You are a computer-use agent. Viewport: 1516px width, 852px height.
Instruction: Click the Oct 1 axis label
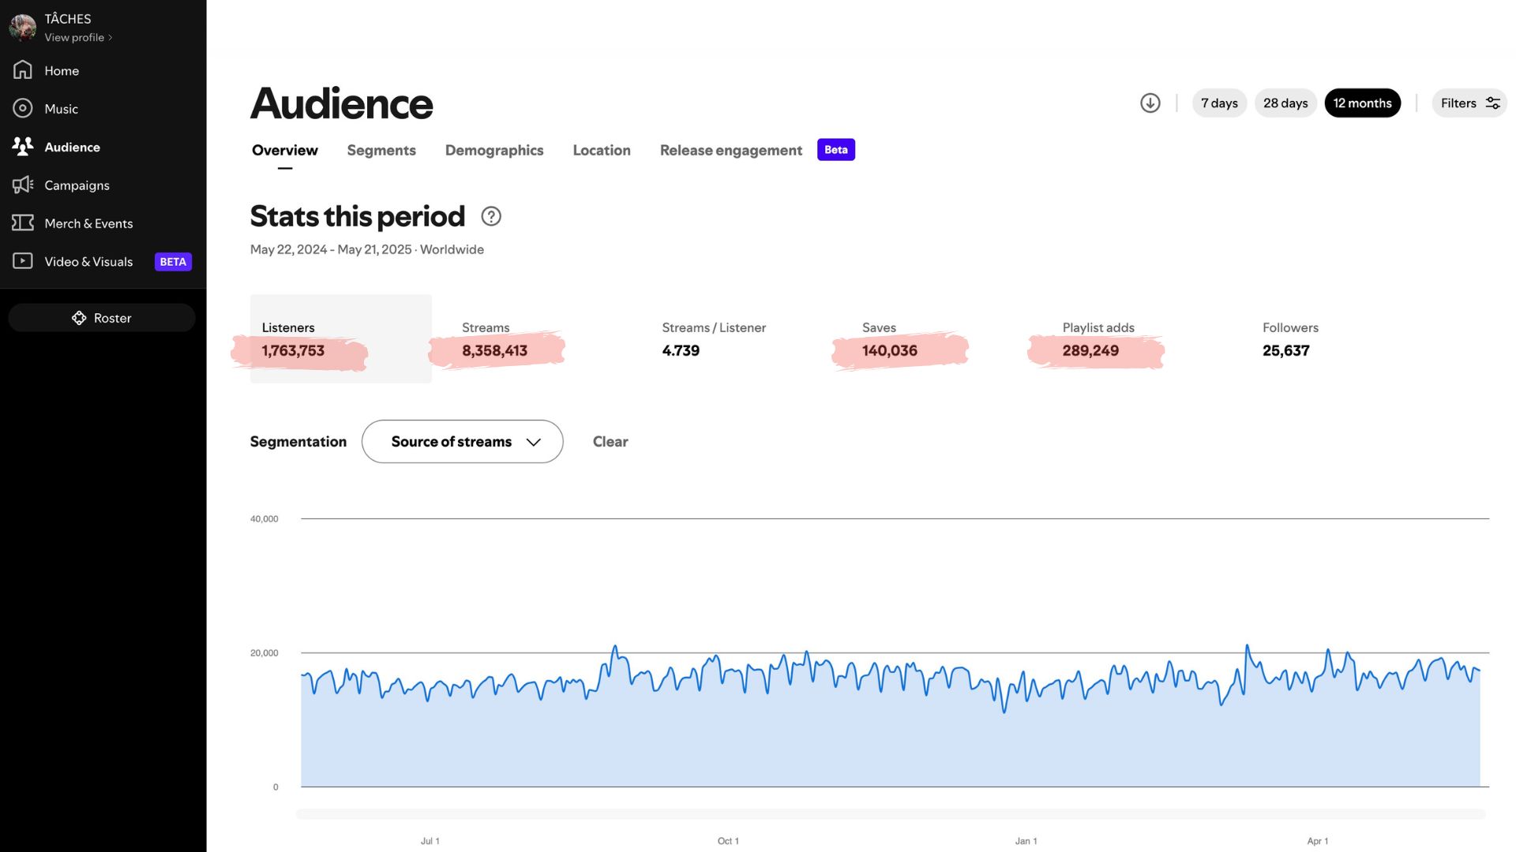(x=728, y=841)
